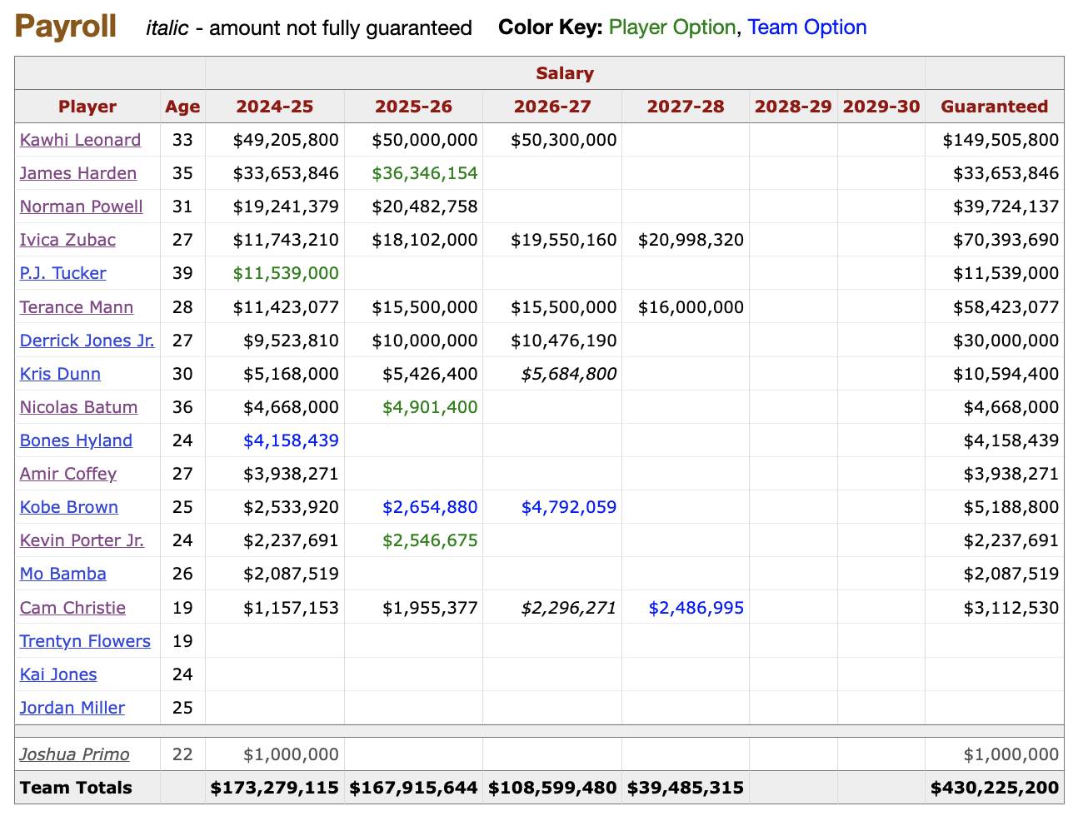
Task: Click the Payroll heading
Action: [x=66, y=27]
